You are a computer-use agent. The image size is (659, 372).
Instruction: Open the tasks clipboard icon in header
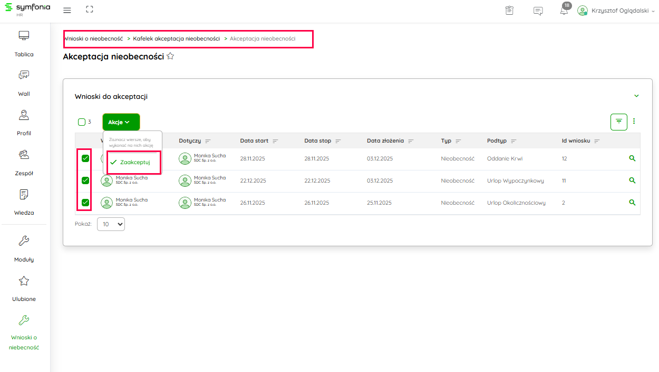point(509,11)
